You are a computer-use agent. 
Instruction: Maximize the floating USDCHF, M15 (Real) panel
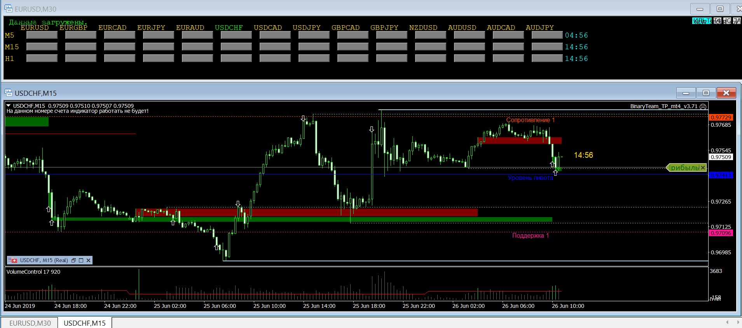(x=81, y=261)
